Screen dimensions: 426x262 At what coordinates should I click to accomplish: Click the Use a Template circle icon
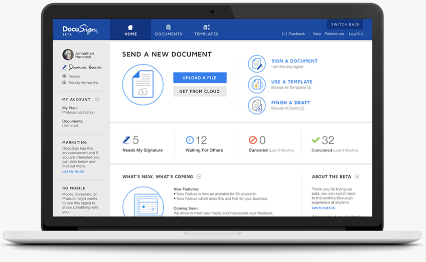tap(257, 84)
